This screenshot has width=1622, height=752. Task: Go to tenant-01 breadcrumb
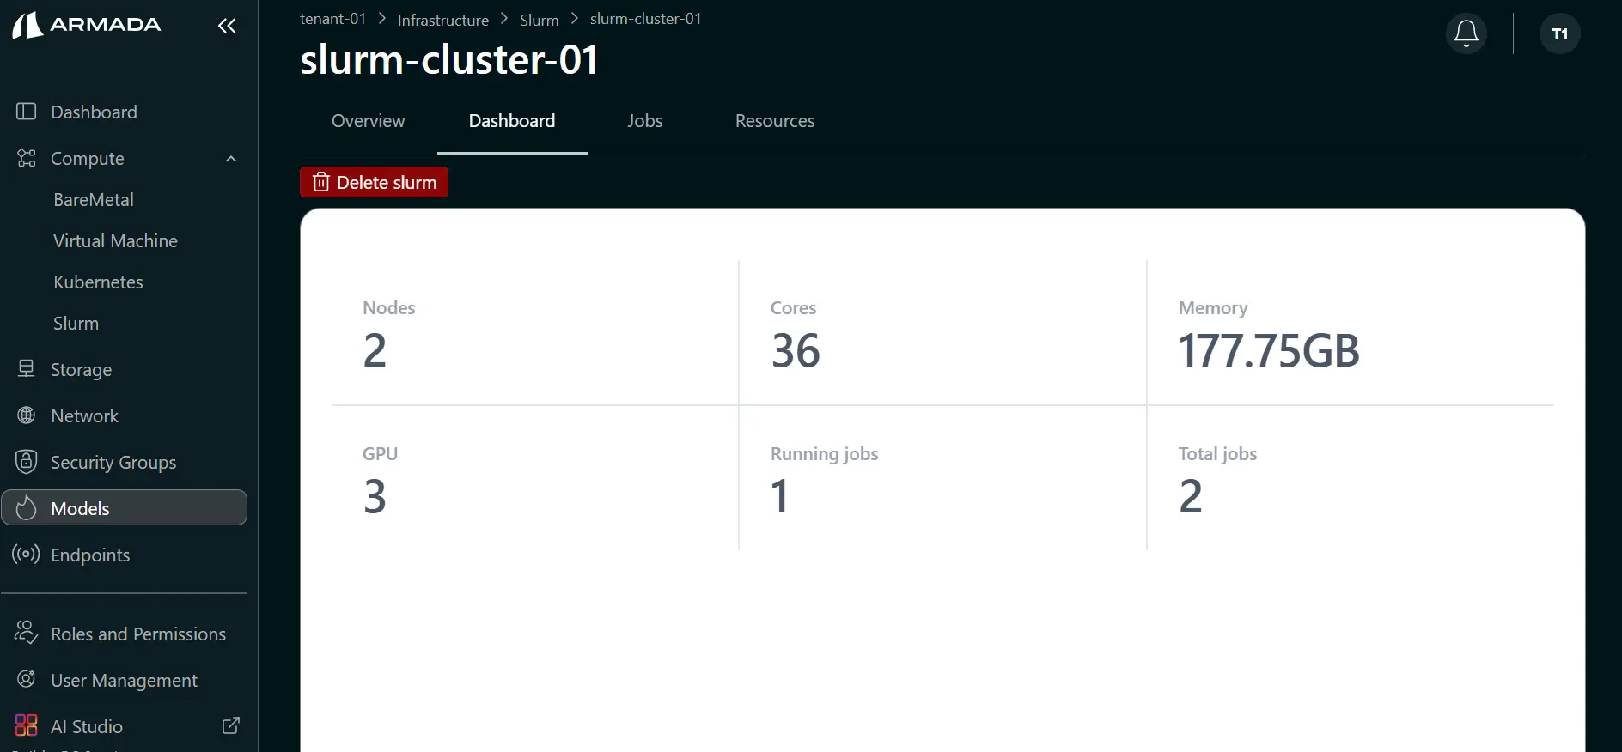point(332,19)
